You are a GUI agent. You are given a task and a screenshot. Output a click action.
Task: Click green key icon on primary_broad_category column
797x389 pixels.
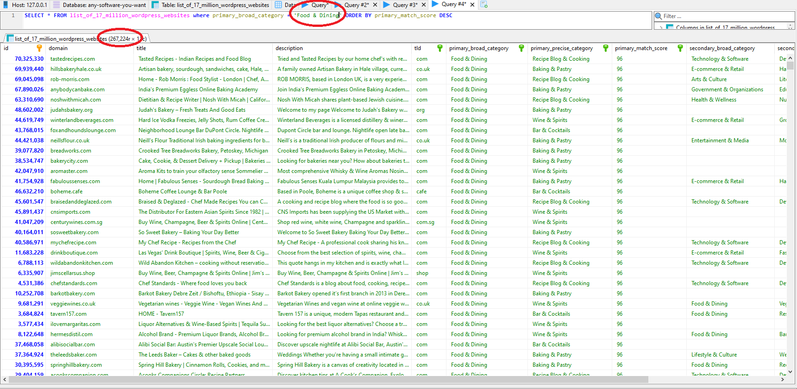pyautogui.click(x=521, y=48)
